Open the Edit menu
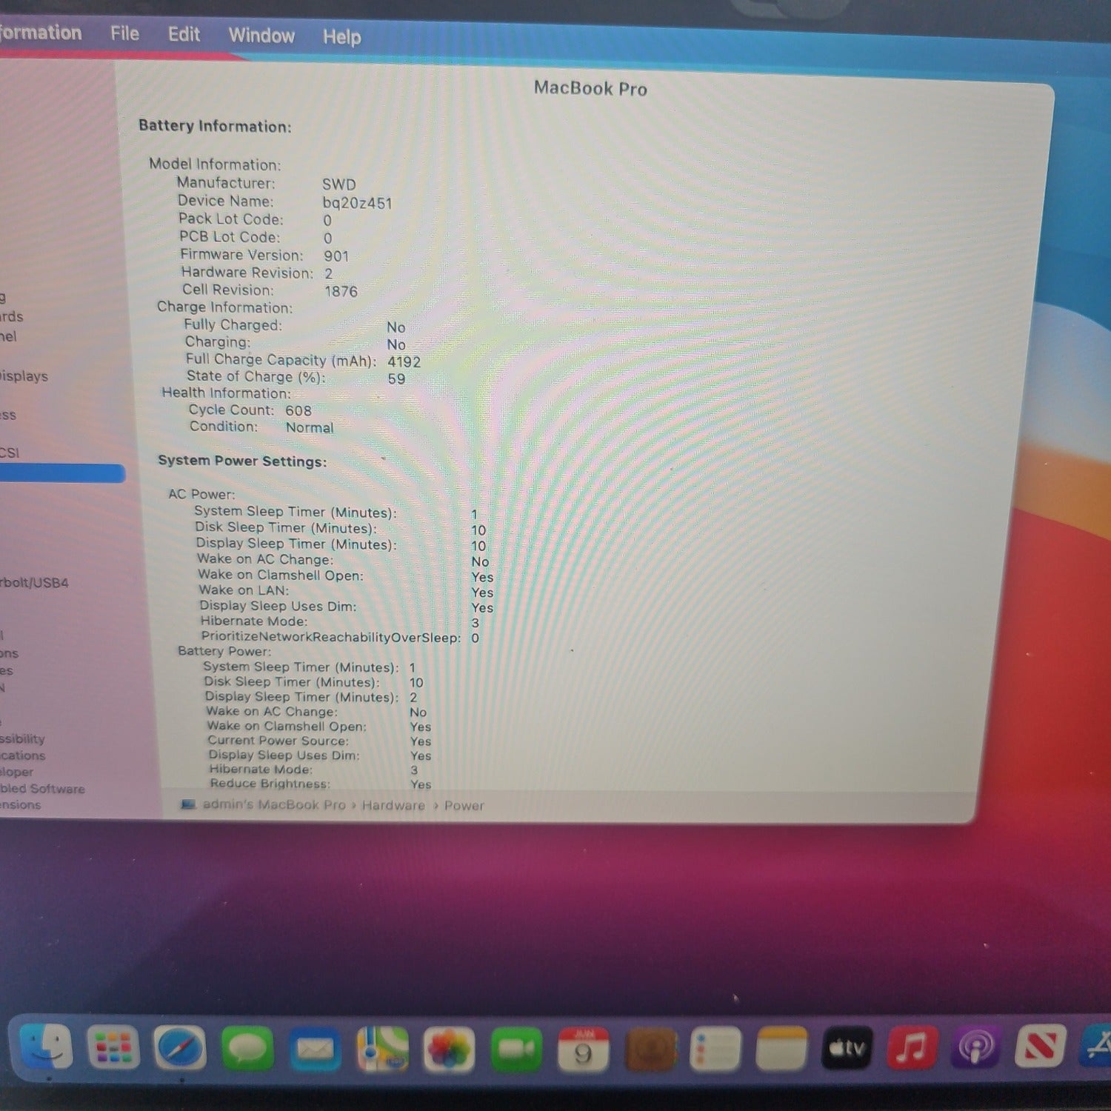Screen dimensions: 1111x1111 184,34
